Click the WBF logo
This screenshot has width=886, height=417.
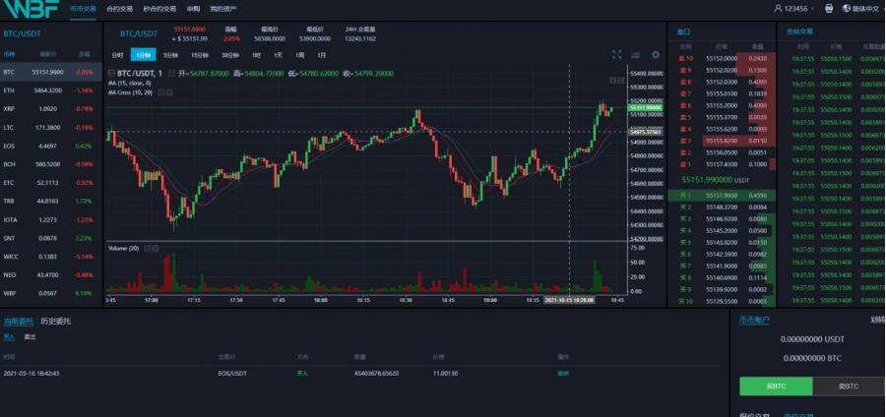(28, 9)
